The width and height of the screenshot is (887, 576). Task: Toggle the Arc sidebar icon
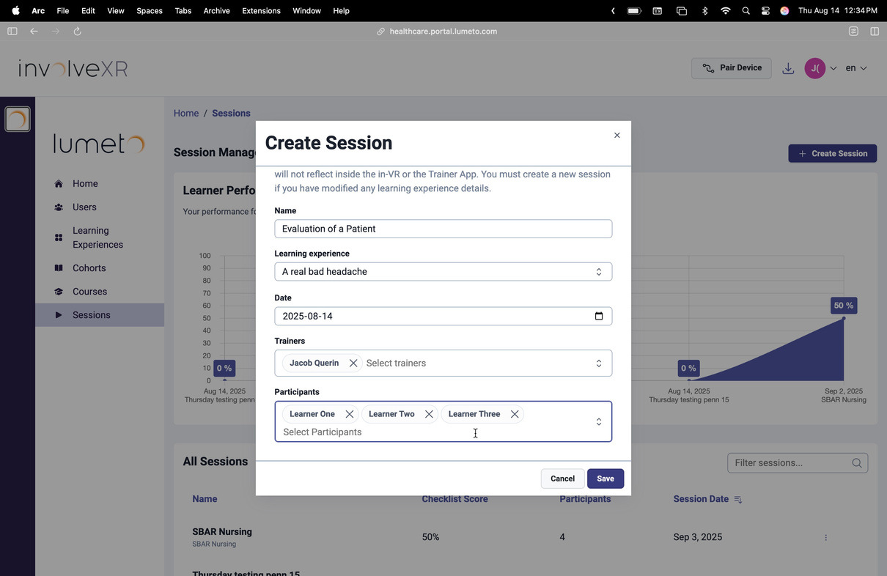[x=12, y=32]
